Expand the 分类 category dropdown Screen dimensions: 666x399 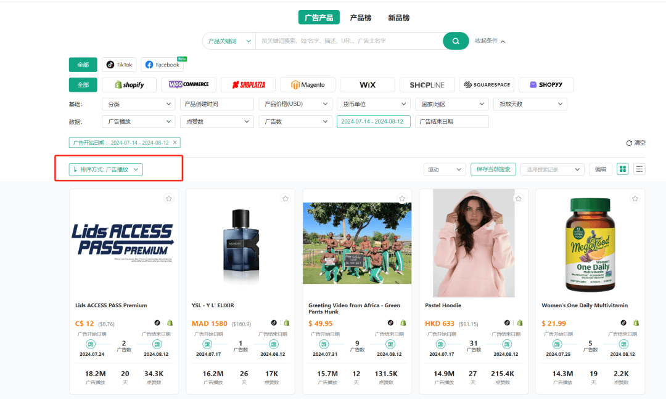(x=138, y=104)
